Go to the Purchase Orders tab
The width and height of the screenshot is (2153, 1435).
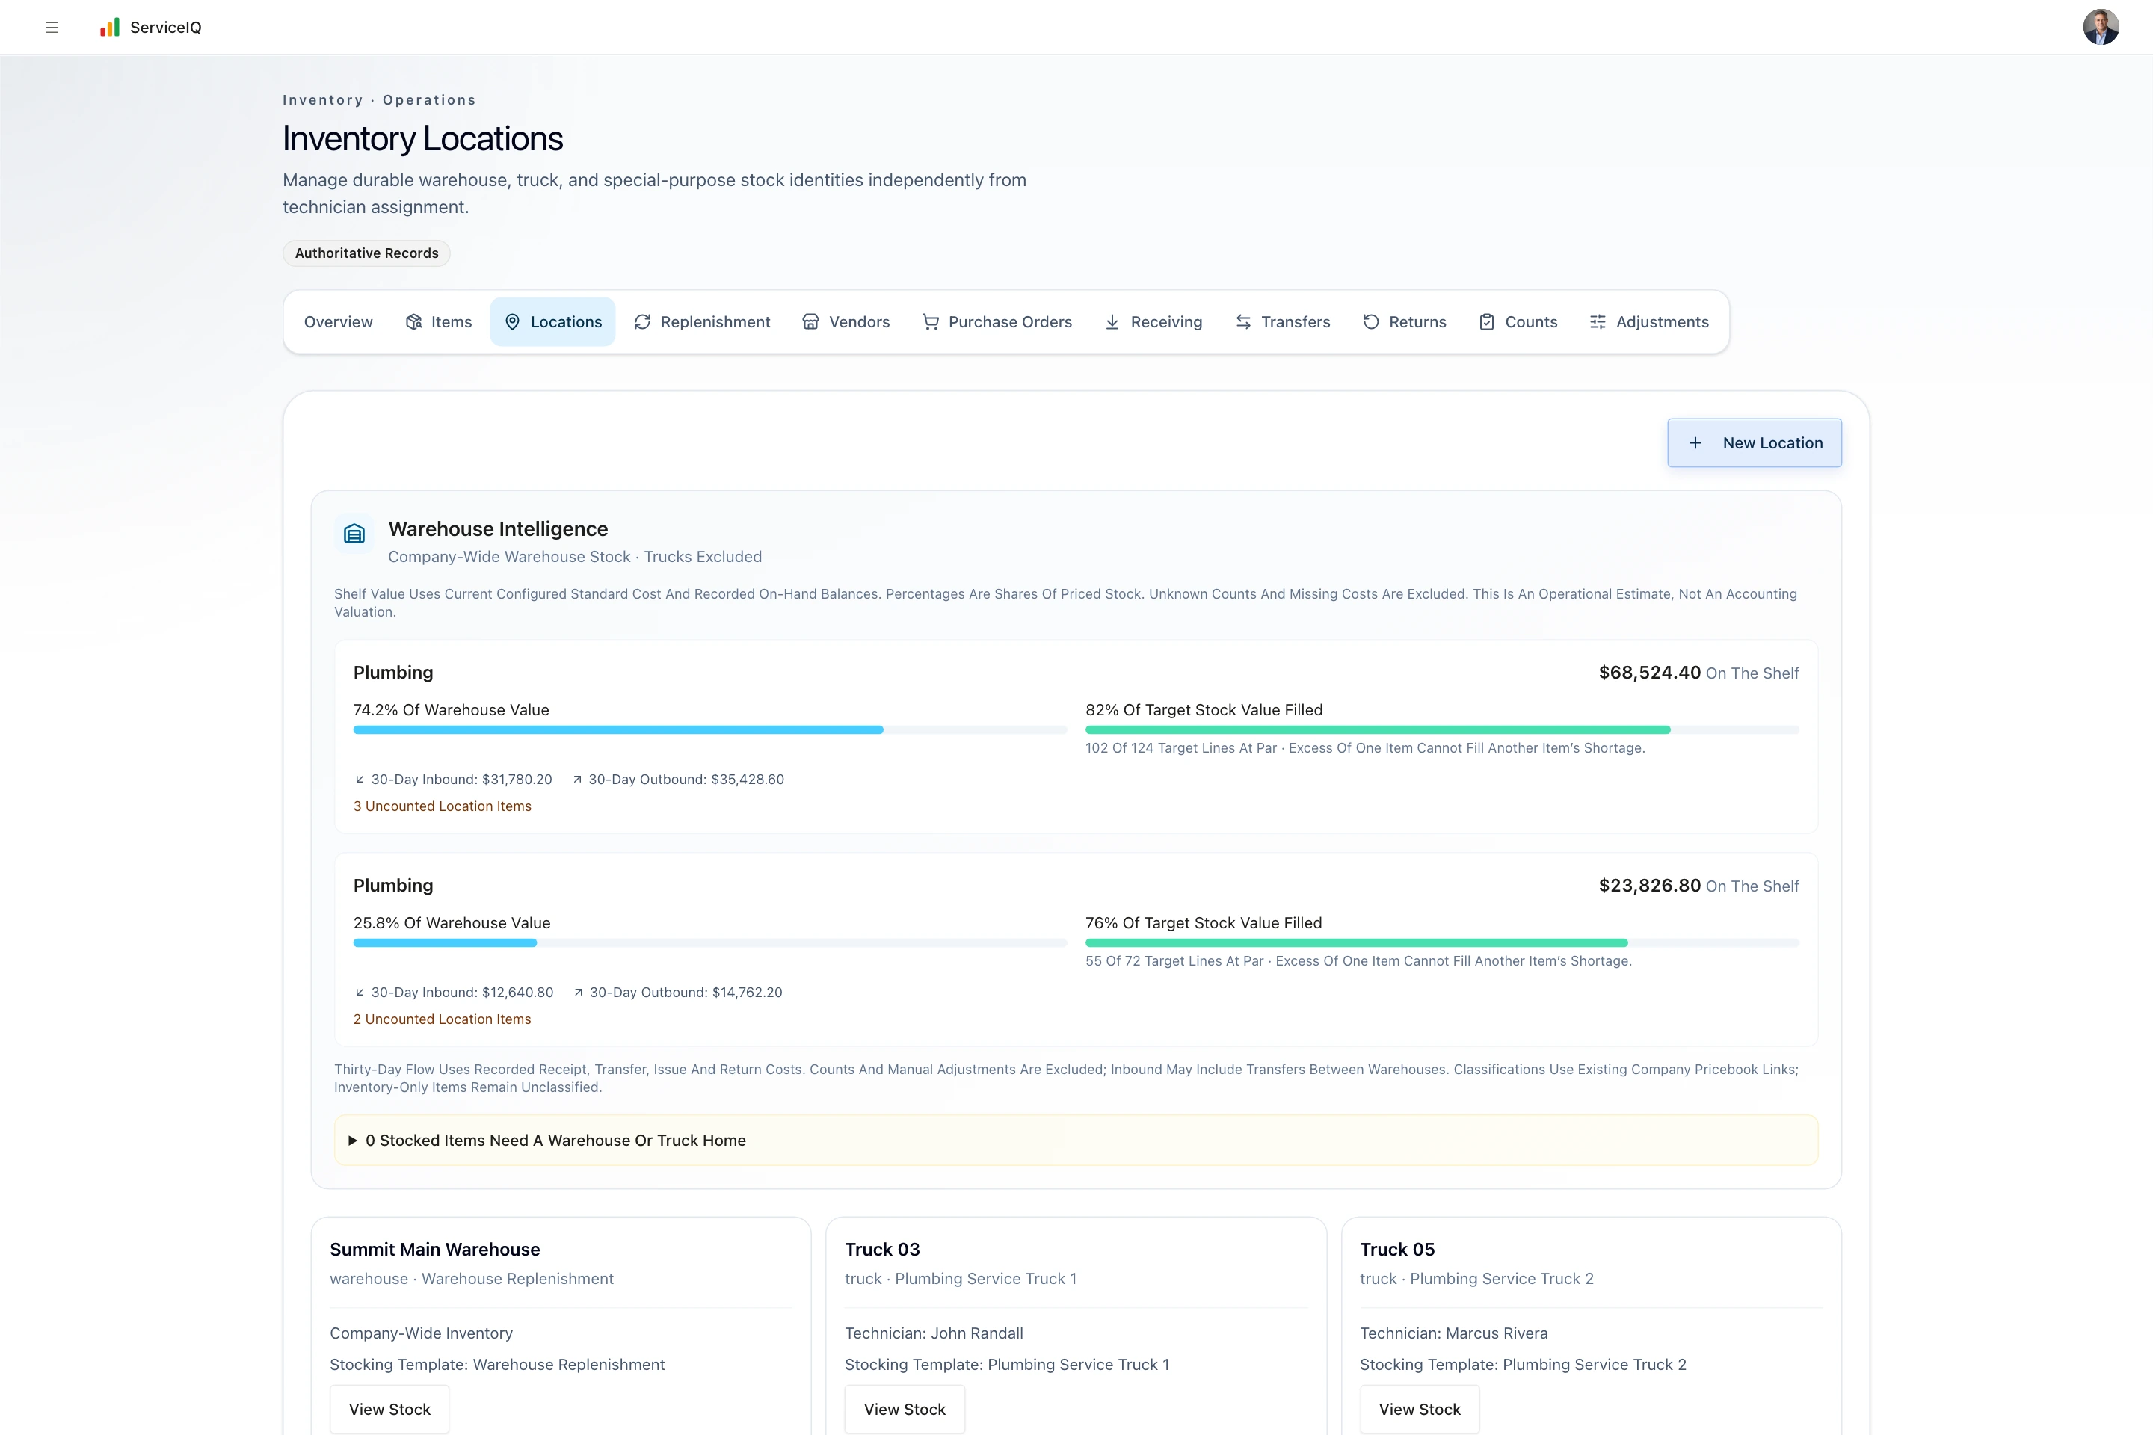point(997,322)
